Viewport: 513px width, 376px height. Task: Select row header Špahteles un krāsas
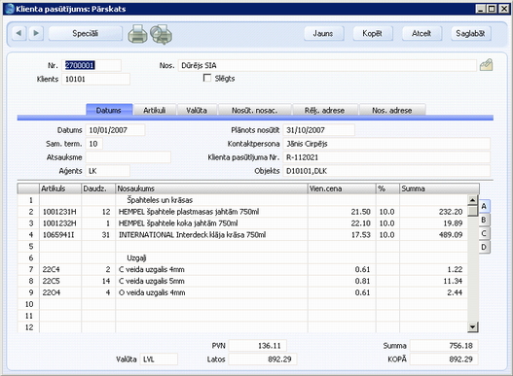(160, 200)
